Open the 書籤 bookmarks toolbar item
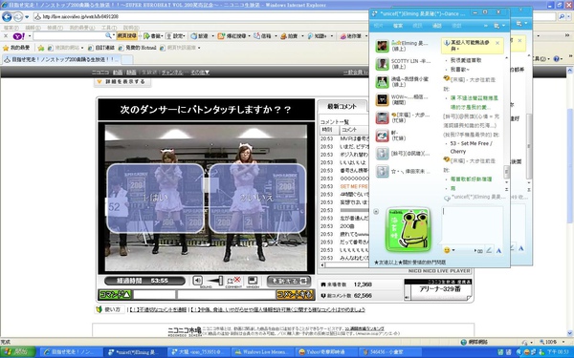 coord(152,36)
